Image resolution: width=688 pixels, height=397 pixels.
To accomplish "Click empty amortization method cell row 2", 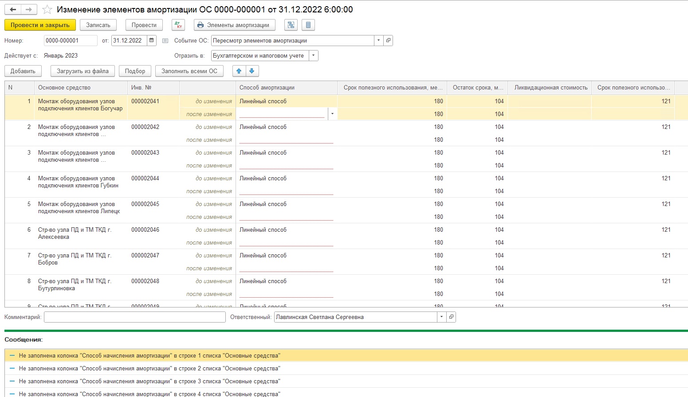I will pos(286,140).
